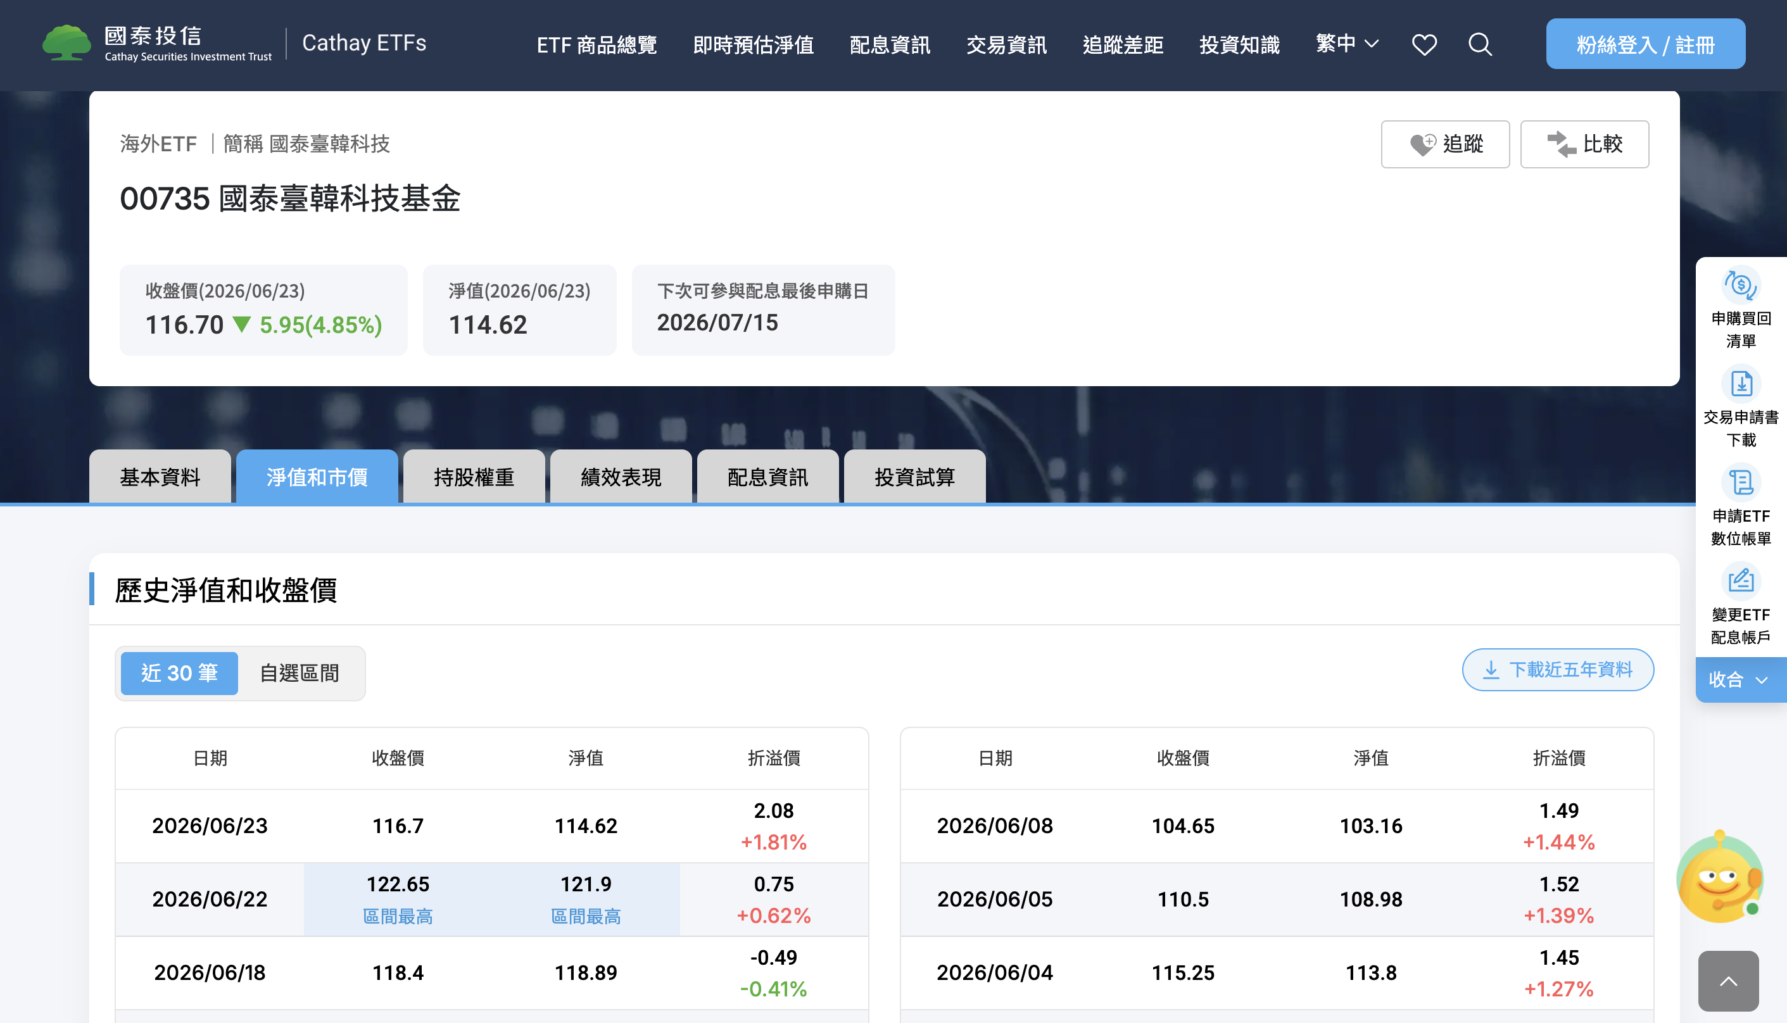Click the Cathay tree logo
Image resolution: width=1787 pixels, height=1023 pixels.
66,43
